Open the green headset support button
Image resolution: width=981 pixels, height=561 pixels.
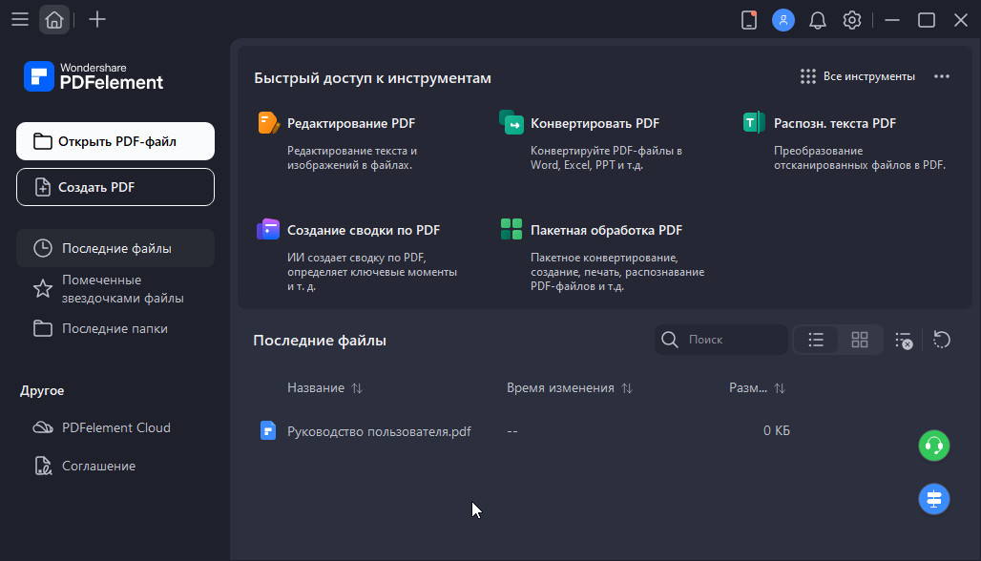pos(933,446)
